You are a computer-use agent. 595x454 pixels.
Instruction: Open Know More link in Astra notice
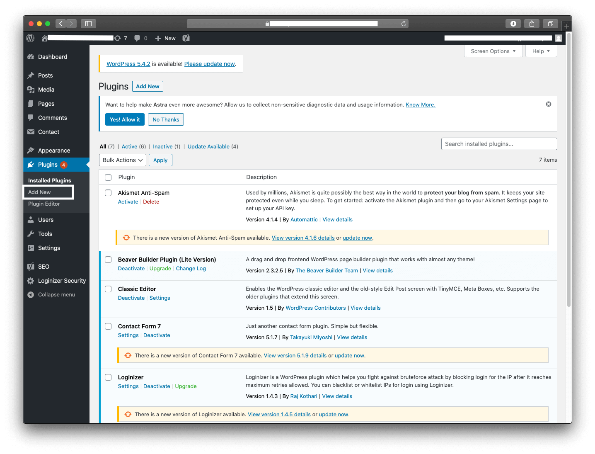coord(421,105)
